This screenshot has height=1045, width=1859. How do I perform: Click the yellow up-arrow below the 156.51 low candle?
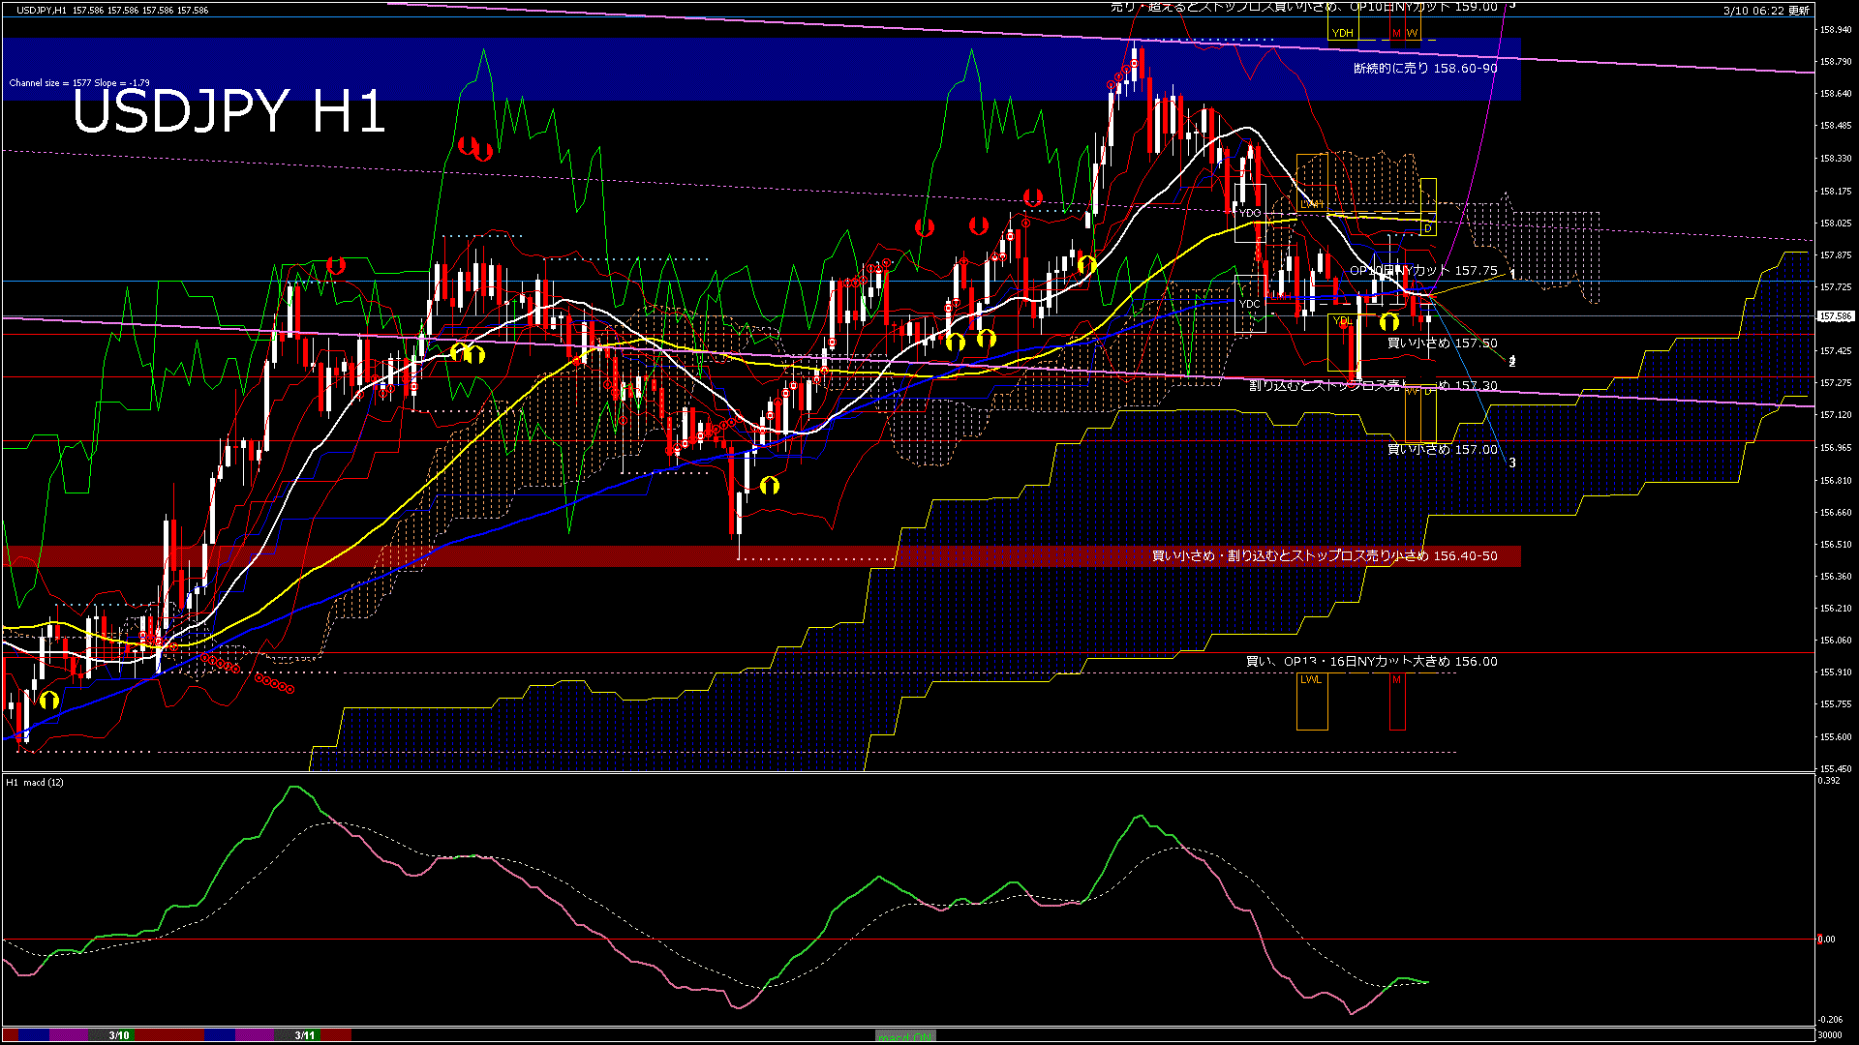[x=770, y=485]
